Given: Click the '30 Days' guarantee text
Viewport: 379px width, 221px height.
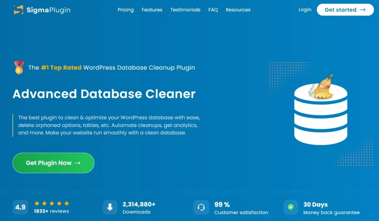Looking at the screenshot, I should tap(315, 205).
